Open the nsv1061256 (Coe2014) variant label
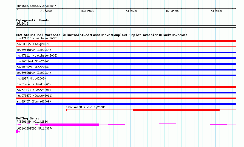Image resolution: width=244 pixels, height=147 pixels. pos(33,67)
